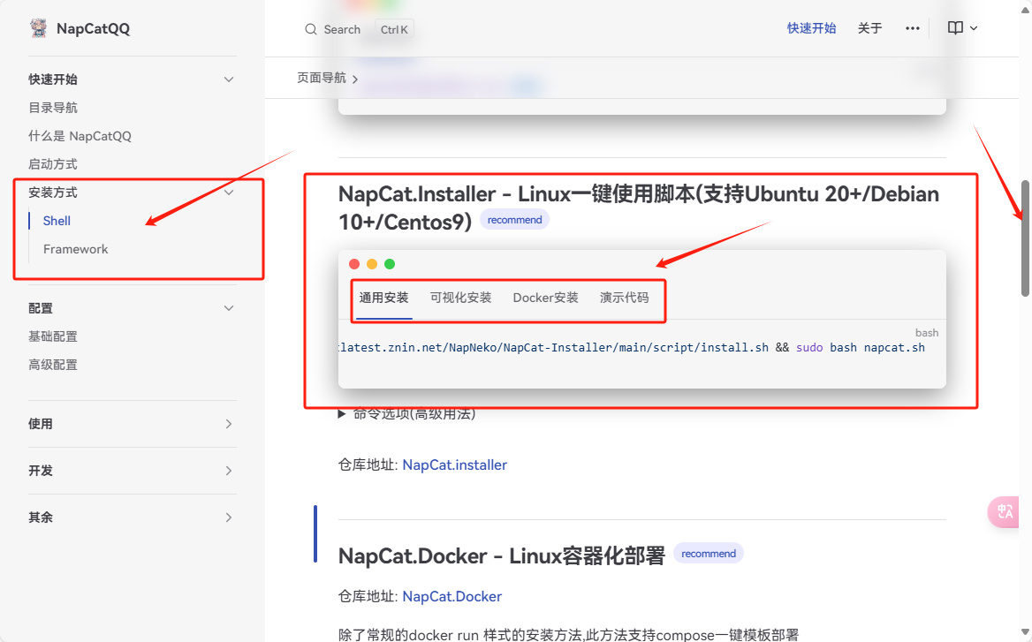
Task: Expand the 使用 sidebar section
Action: 228,424
